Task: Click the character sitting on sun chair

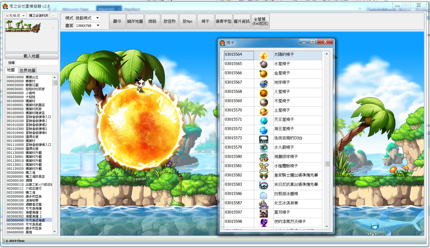Action: click(140, 85)
